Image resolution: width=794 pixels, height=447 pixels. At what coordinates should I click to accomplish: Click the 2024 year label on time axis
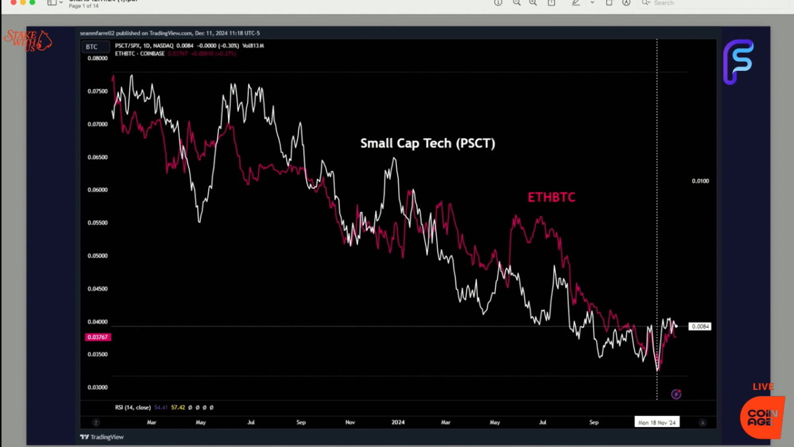[x=398, y=422]
